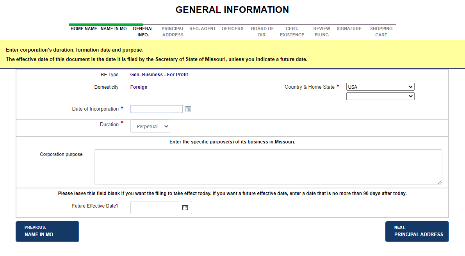Switch to the Review Filing tab
The width and height of the screenshot is (465, 256).
point(322,32)
